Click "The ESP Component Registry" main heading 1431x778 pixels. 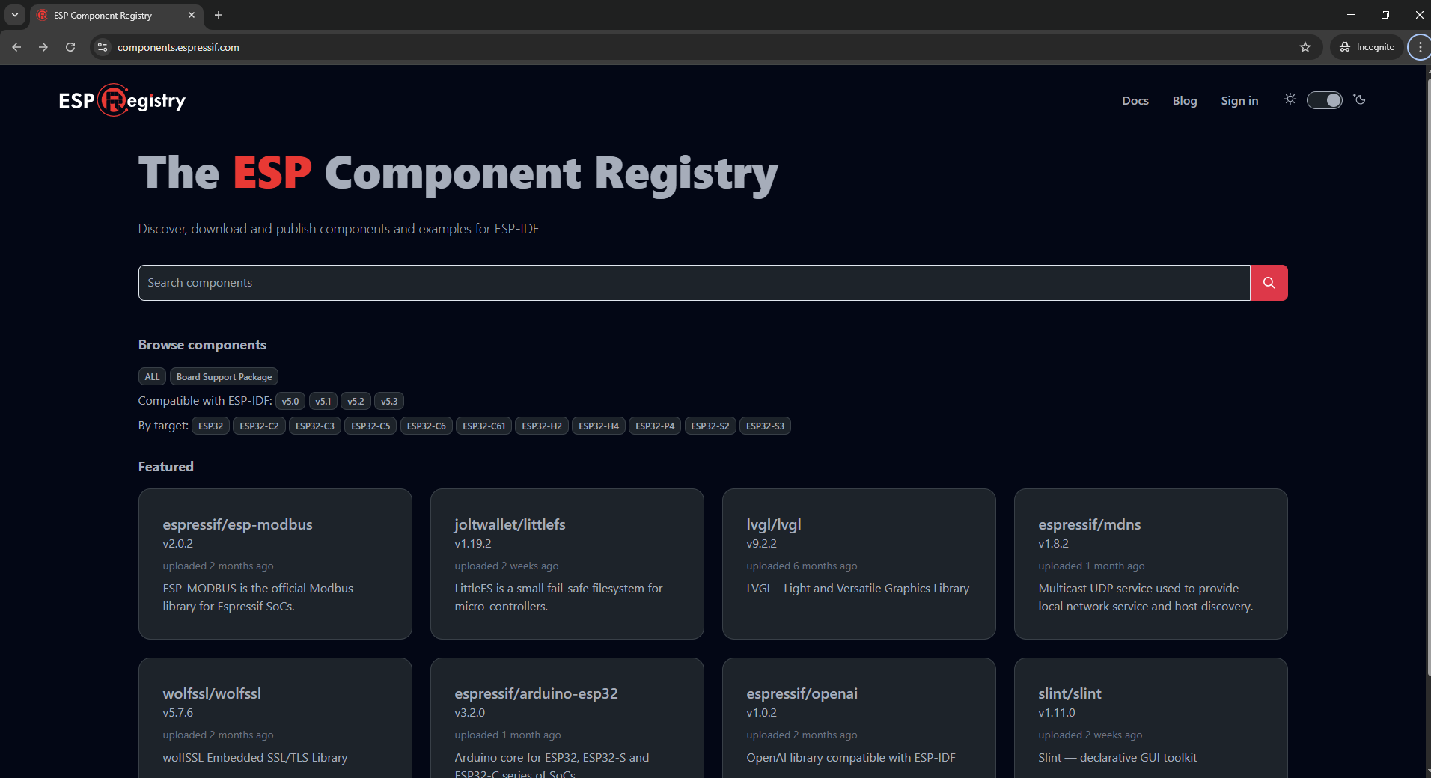pos(458,174)
